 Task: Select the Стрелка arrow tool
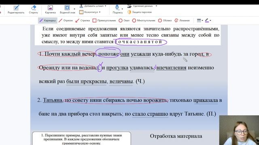(83, 21)
